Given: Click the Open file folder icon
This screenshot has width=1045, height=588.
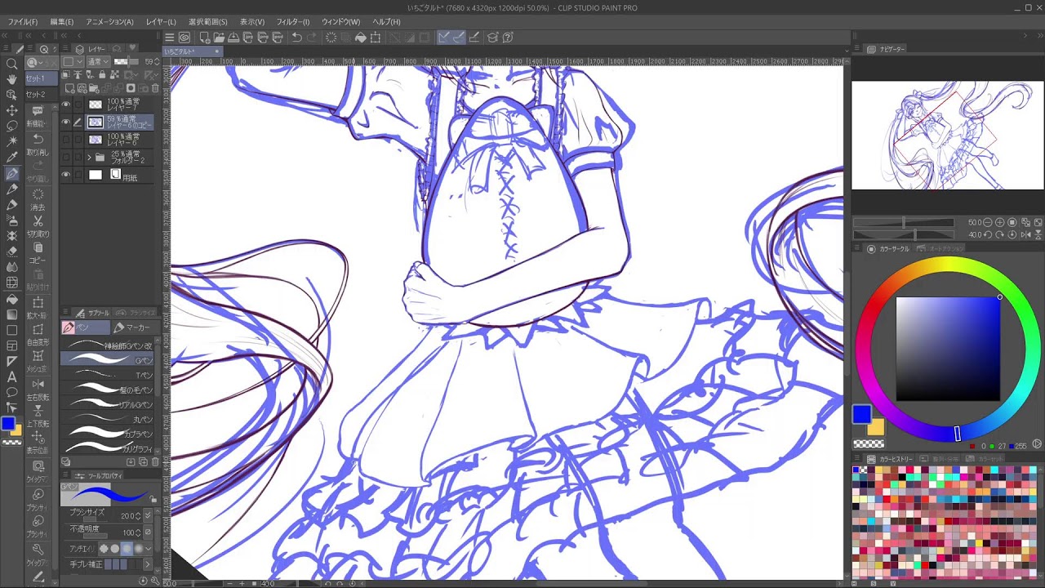Looking at the screenshot, I should (x=219, y=38).
